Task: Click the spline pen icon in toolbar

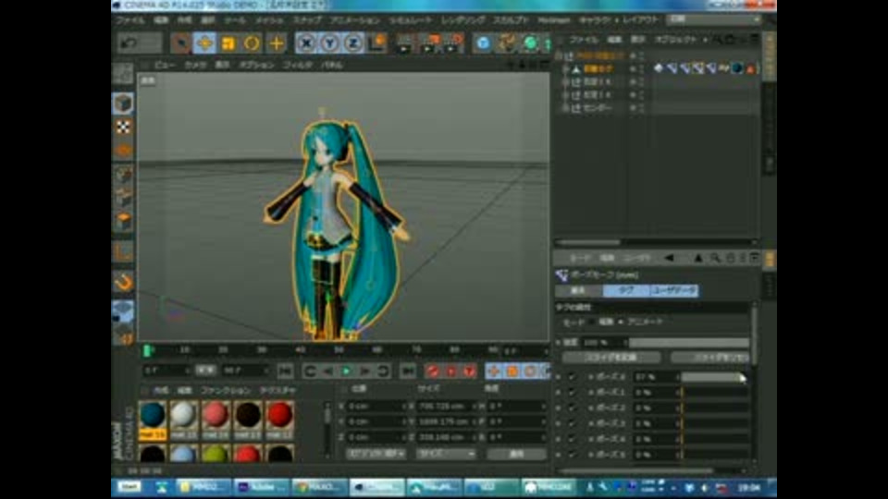Action: 507,43
